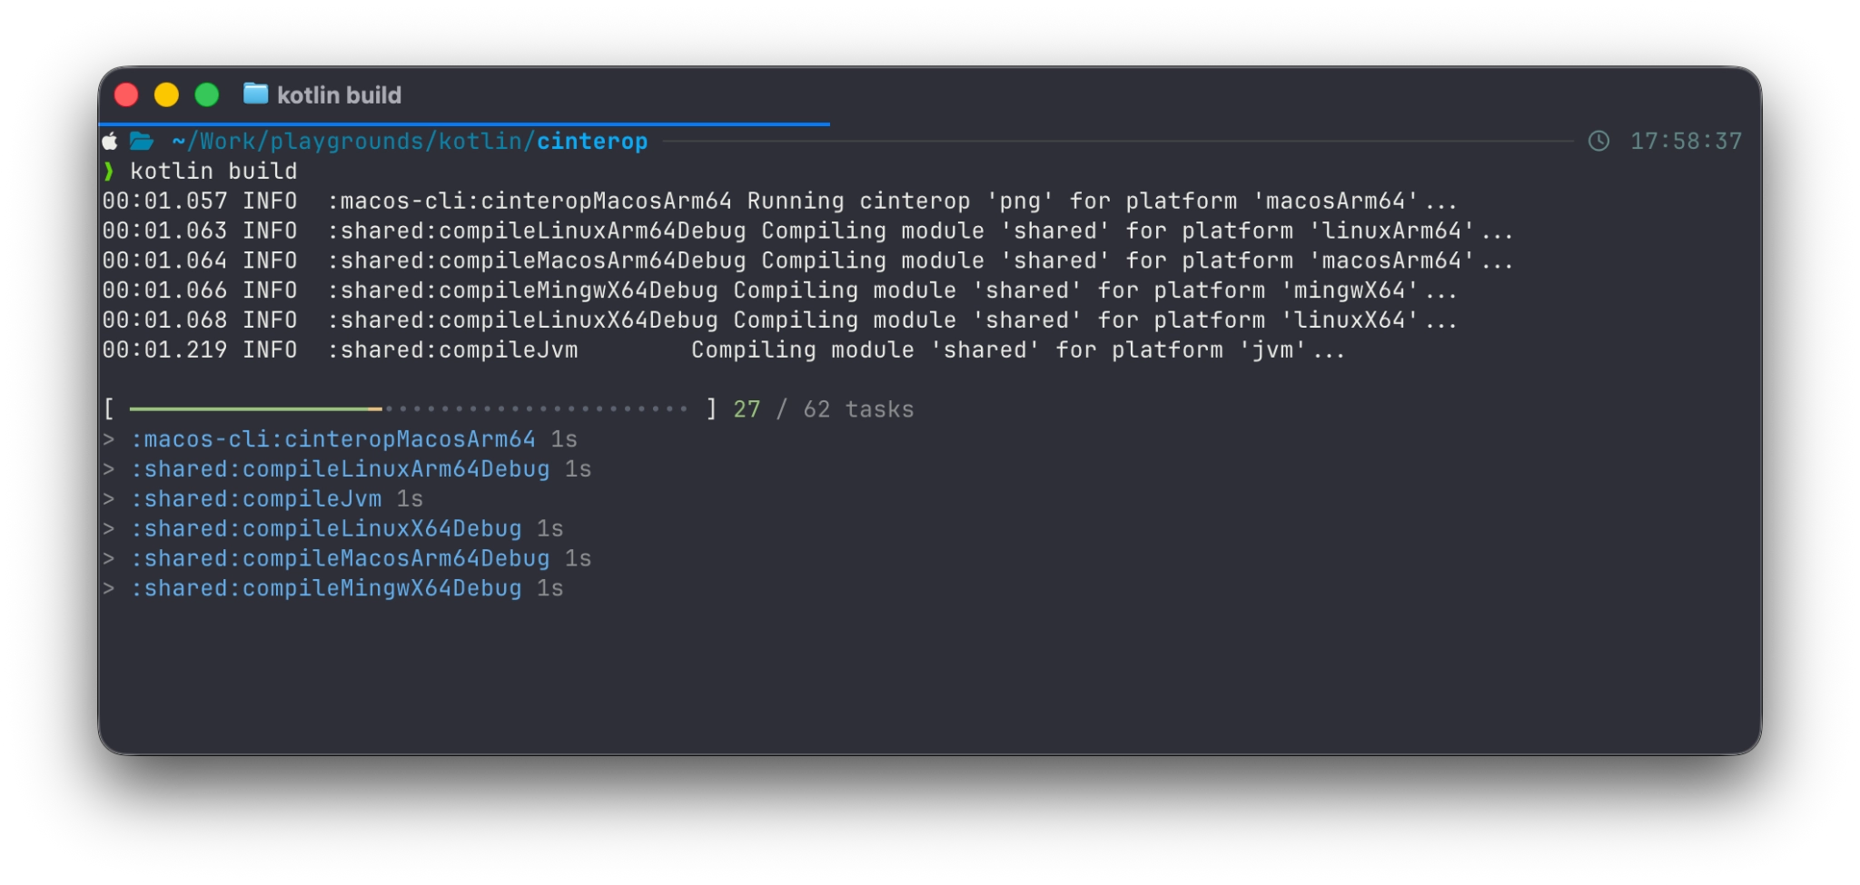Click the 27 / 62 tasks counter
The width and height of the screenshot is (1860, 885).
[824, 409]
